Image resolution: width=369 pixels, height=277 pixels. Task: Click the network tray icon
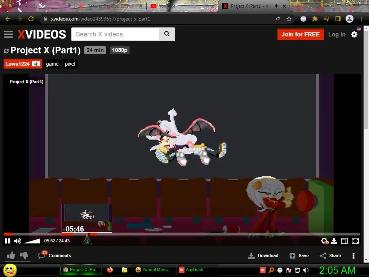pos(297,270)
